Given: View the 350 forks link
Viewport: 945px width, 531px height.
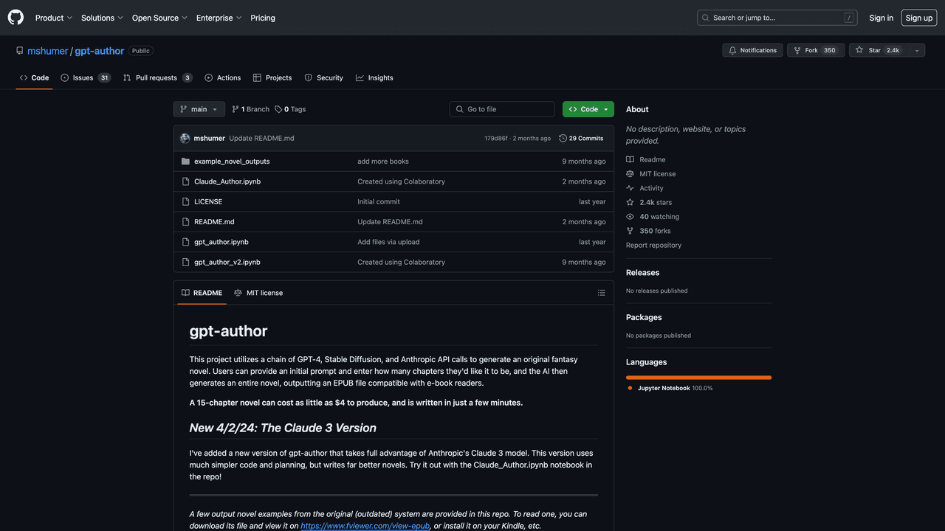Looking at the screenshot, I should click(x=648, y=231).
